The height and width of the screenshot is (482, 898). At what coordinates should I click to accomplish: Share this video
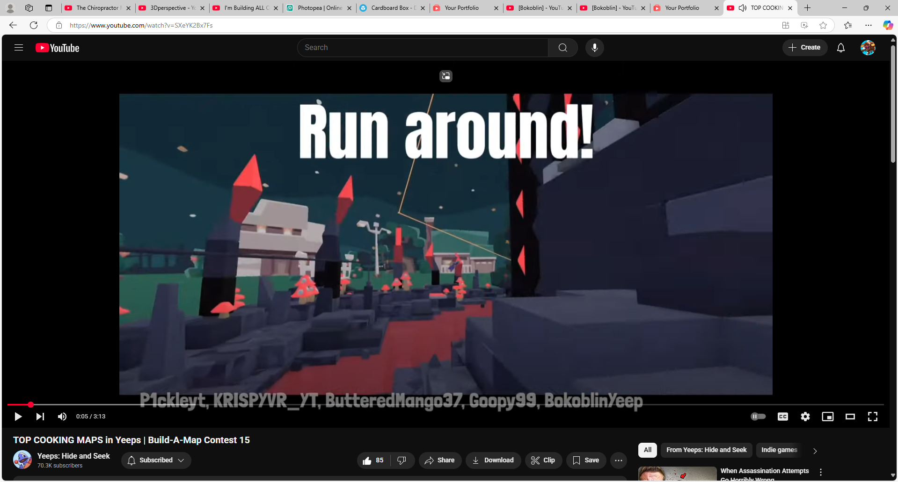[440, 460]
